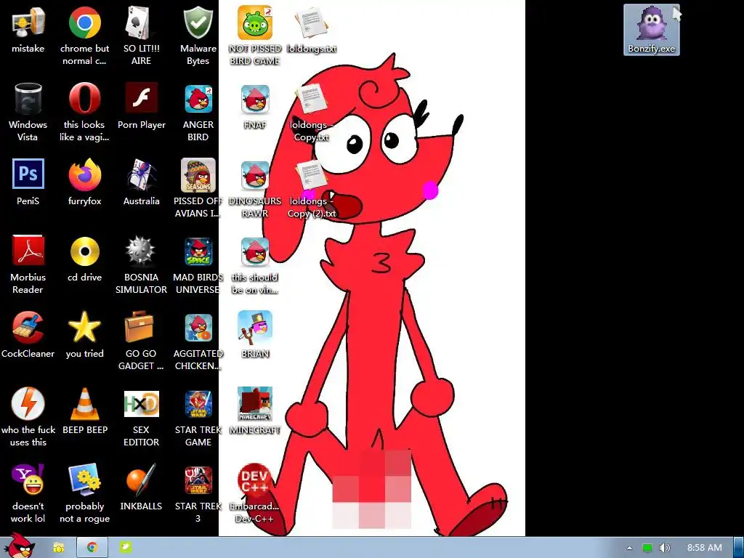Viewport: 744px width, 558px height.
Task: Select the 'Morbius Reader' Adobe PDF icon
Action: [28, 264]
